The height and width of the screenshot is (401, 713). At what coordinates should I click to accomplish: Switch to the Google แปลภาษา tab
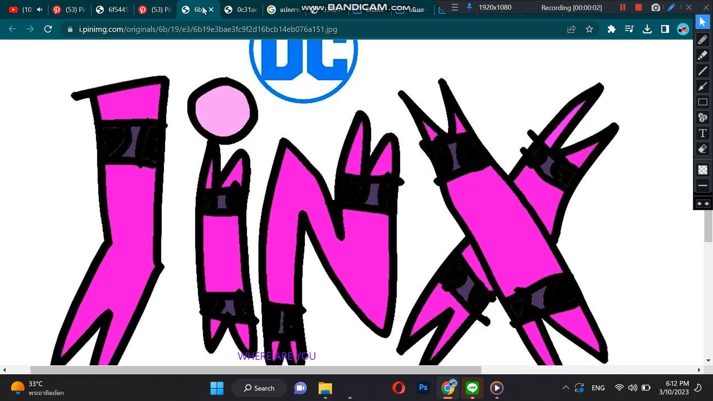pyautogui.click(x=284, y=10)
